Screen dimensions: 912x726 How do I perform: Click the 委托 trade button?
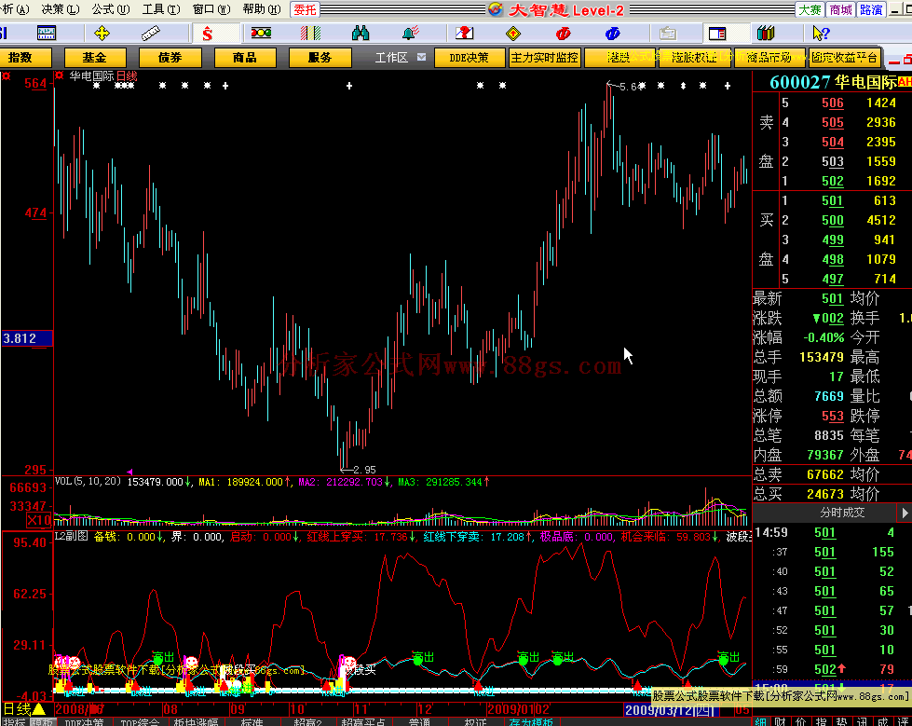click(x=305, y=9)
